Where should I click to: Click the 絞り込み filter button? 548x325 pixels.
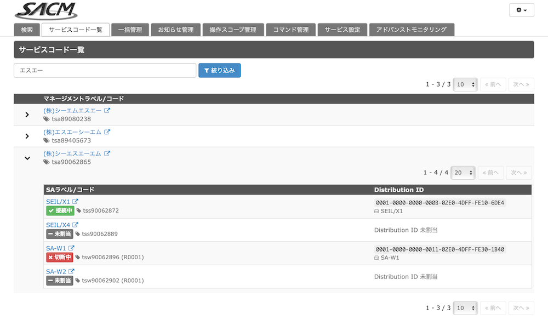point(219,70)
